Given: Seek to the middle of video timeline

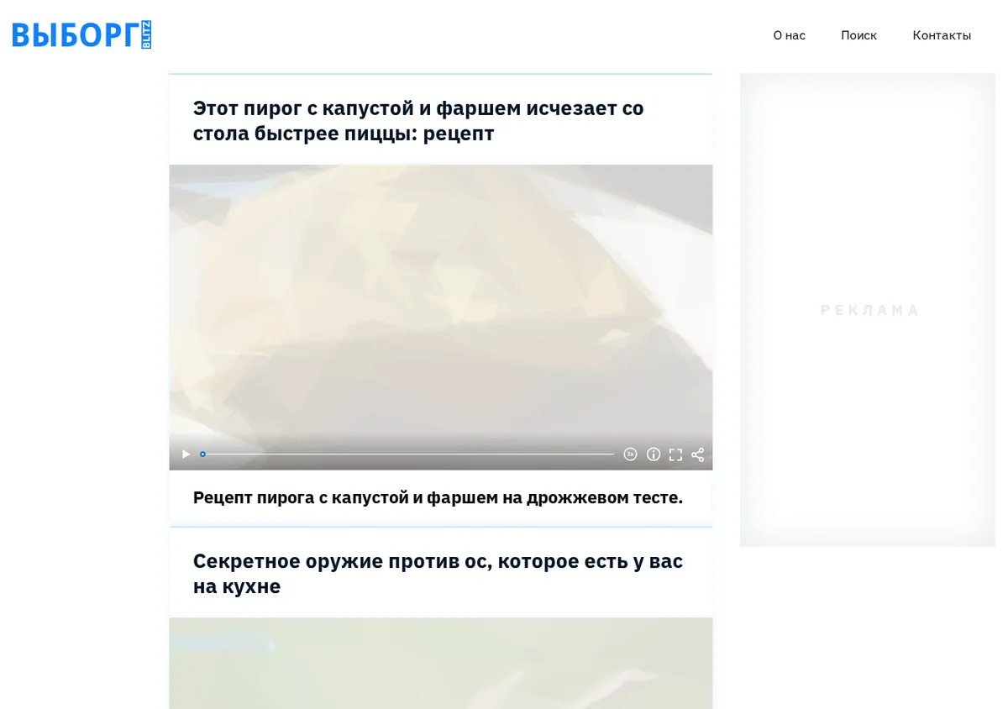Looking at the screenshot, I should pyautogui.click(x=408, y=454).
